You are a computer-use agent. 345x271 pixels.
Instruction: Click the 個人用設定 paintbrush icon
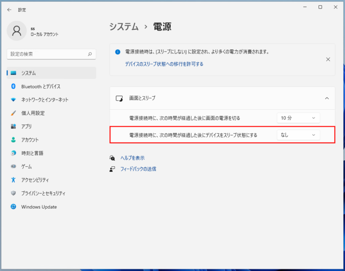coord(13,113)
